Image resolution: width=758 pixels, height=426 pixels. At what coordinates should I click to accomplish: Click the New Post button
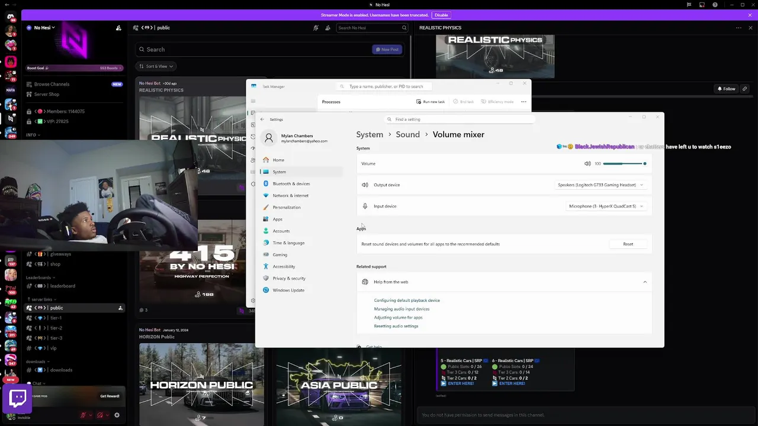(x=387, y=50)
